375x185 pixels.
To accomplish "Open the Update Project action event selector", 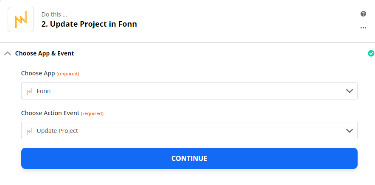I will point(189,130).
